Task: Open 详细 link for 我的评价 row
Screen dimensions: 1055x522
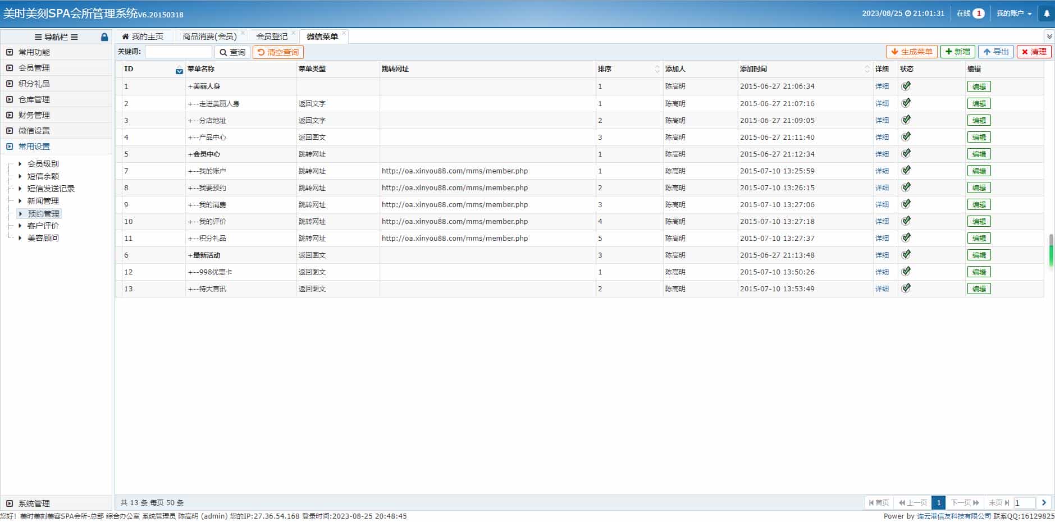Action: click(x=882, y=221)
